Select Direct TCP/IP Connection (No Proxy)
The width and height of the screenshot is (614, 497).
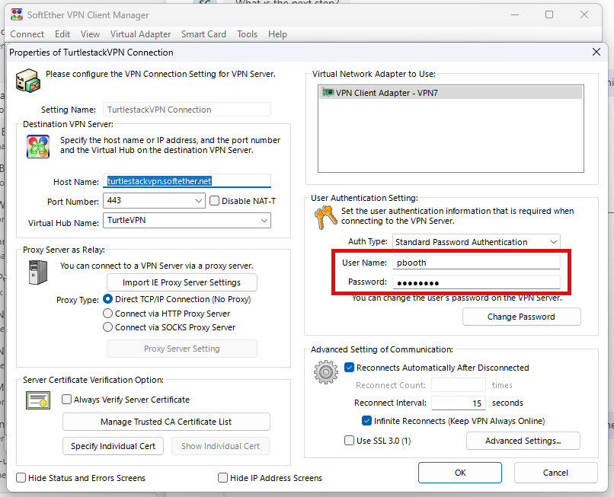(x=107, y=299)
